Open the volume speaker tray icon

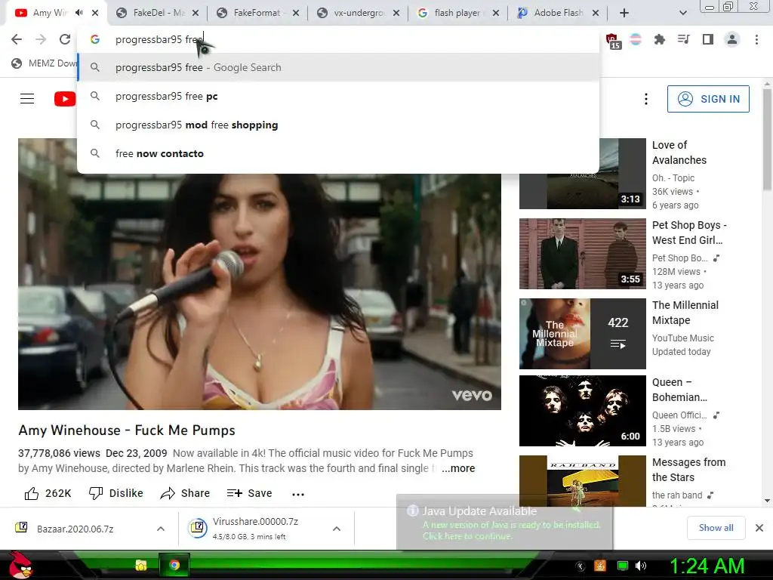641,566
